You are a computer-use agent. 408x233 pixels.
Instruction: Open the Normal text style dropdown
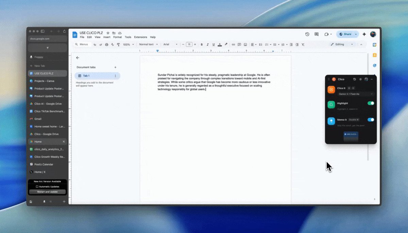[x=148, y=44]
